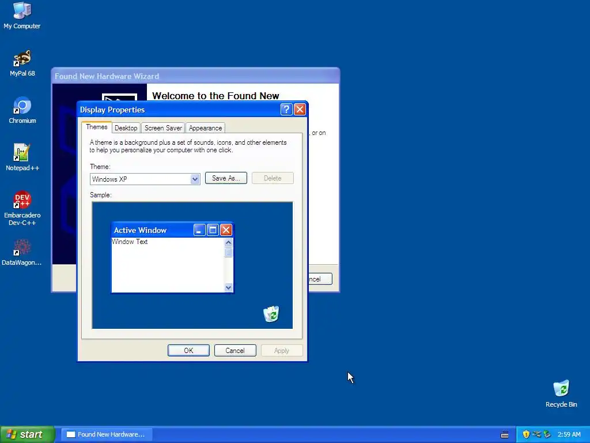Click the Recycle Bin in the theme sample
This screenshot has height=443, width=590.
271,314
